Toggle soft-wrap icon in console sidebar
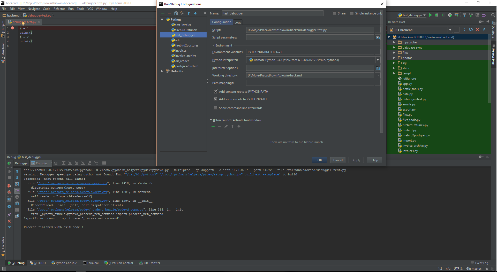Viewport: 497px width, 272px height. pyautogui.click(x=17, y=184)
